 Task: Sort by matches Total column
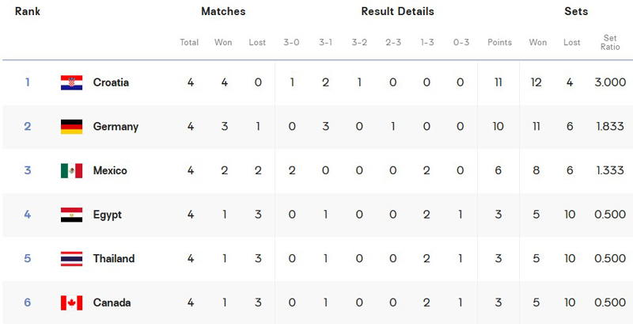[x=189, y=43]
